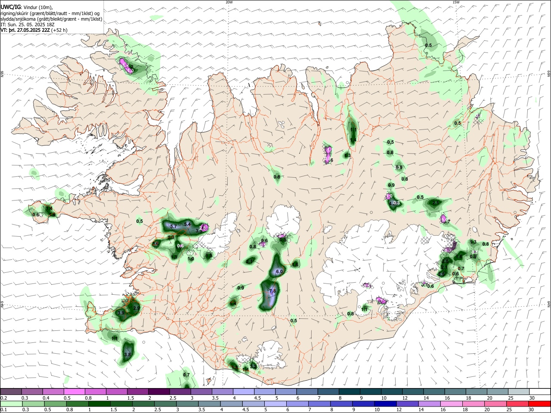Click the '(+52 h)' forecast offset text
Viewport: 551px width, 413px height.
pos(59,30)
